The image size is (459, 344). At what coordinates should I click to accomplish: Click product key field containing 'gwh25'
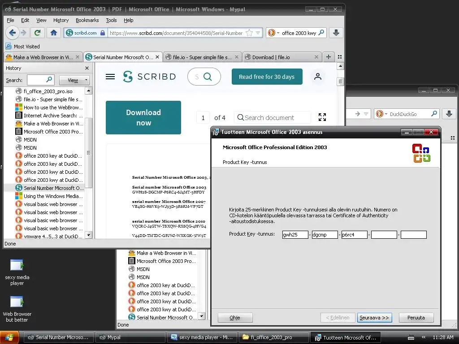pyautogui.click(x=295, y=235)
